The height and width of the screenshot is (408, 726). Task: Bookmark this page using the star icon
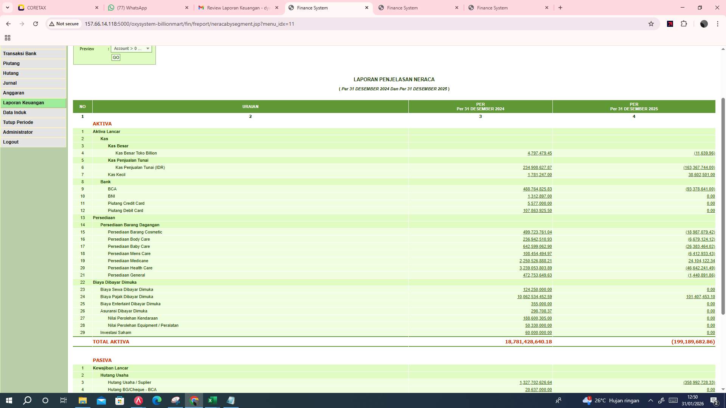click(651, 24)
